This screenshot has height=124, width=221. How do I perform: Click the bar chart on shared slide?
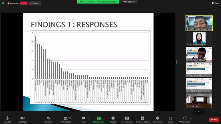pyautogui.click(x=90, y=68)
